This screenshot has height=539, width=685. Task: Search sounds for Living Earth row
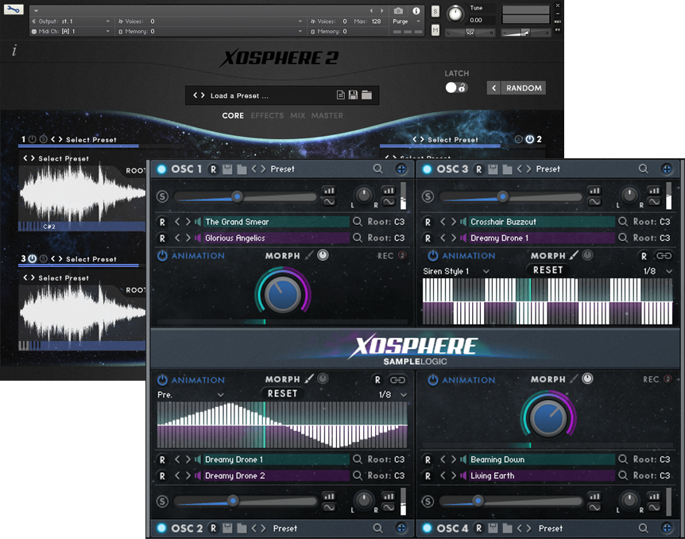623,475
